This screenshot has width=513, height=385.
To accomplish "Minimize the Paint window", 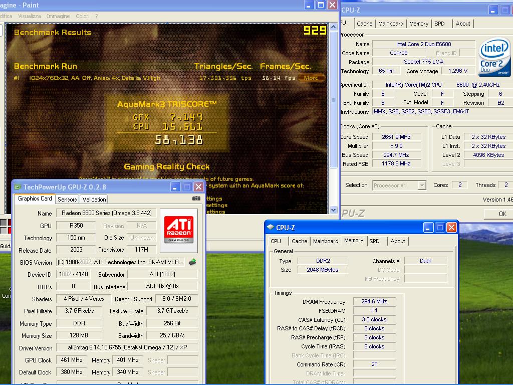I will [x=309, y=5].
